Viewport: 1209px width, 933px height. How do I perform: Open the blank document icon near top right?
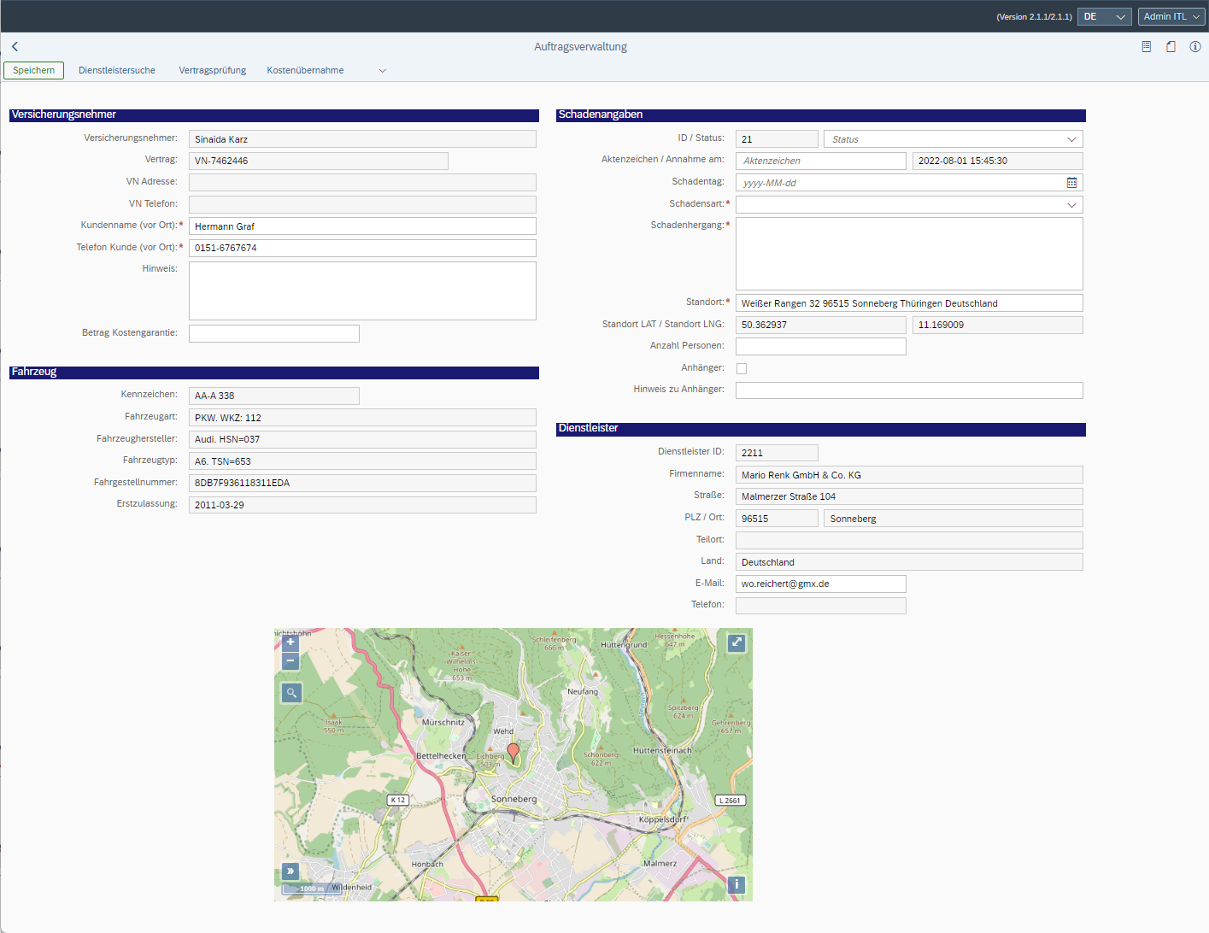1171,47
